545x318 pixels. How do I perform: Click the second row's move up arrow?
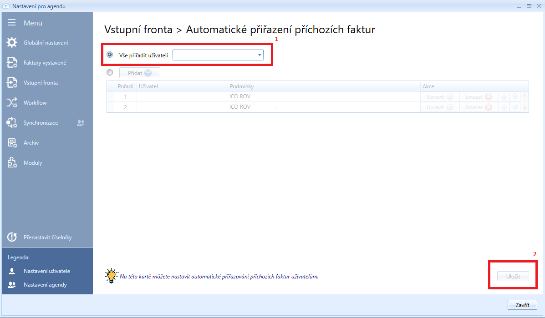[504, 107]
